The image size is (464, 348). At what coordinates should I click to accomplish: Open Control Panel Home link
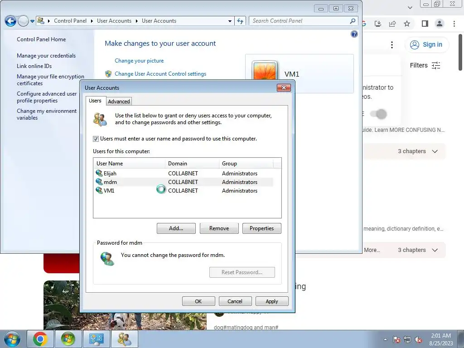tap(41, 39)
